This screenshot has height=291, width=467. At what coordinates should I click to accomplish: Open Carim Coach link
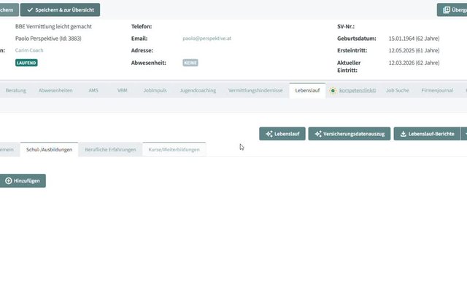[x=29, y=50]
